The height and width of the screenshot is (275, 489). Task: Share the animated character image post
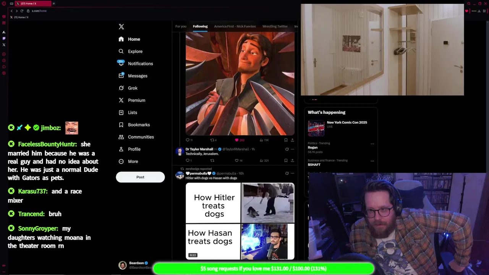tap(292, 140)
